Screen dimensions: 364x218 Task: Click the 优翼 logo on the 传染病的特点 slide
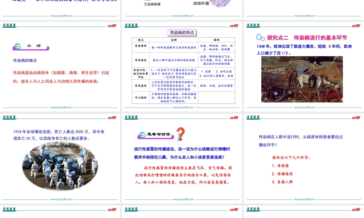tap(234, 25)
